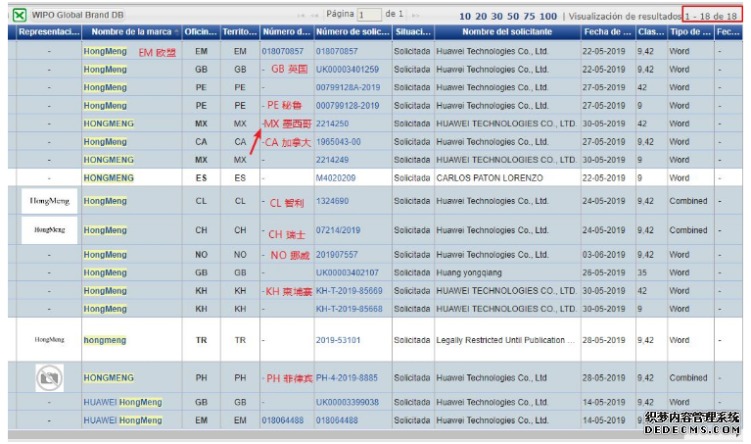Click the Clase column header
This screenshot has width=751, height=444.
(651, 32)
